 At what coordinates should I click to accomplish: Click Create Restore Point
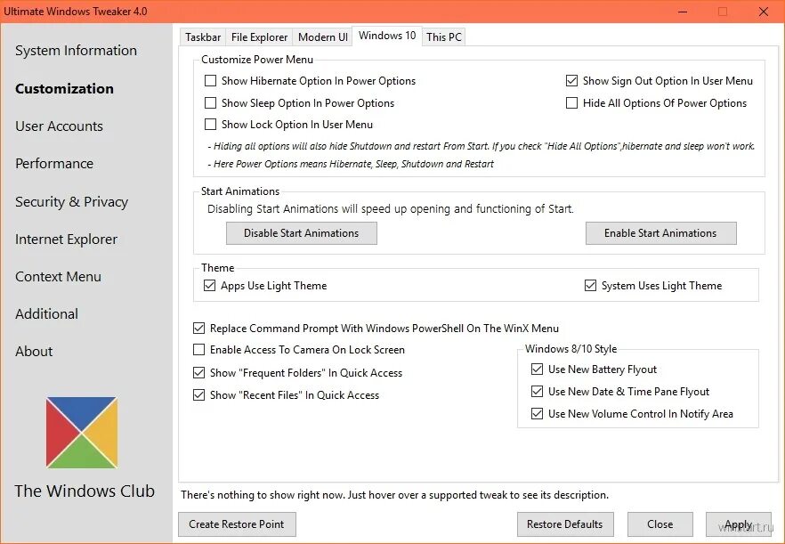tap(237, 524)
